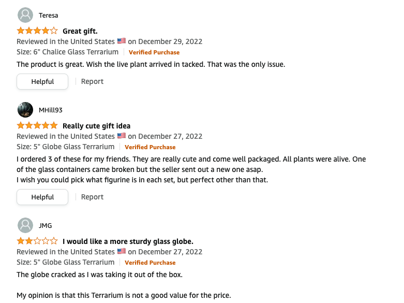Screen dimensions: 404x303
Task: Click the five-star rating on MHill93's review
Action: click(37, 126)
